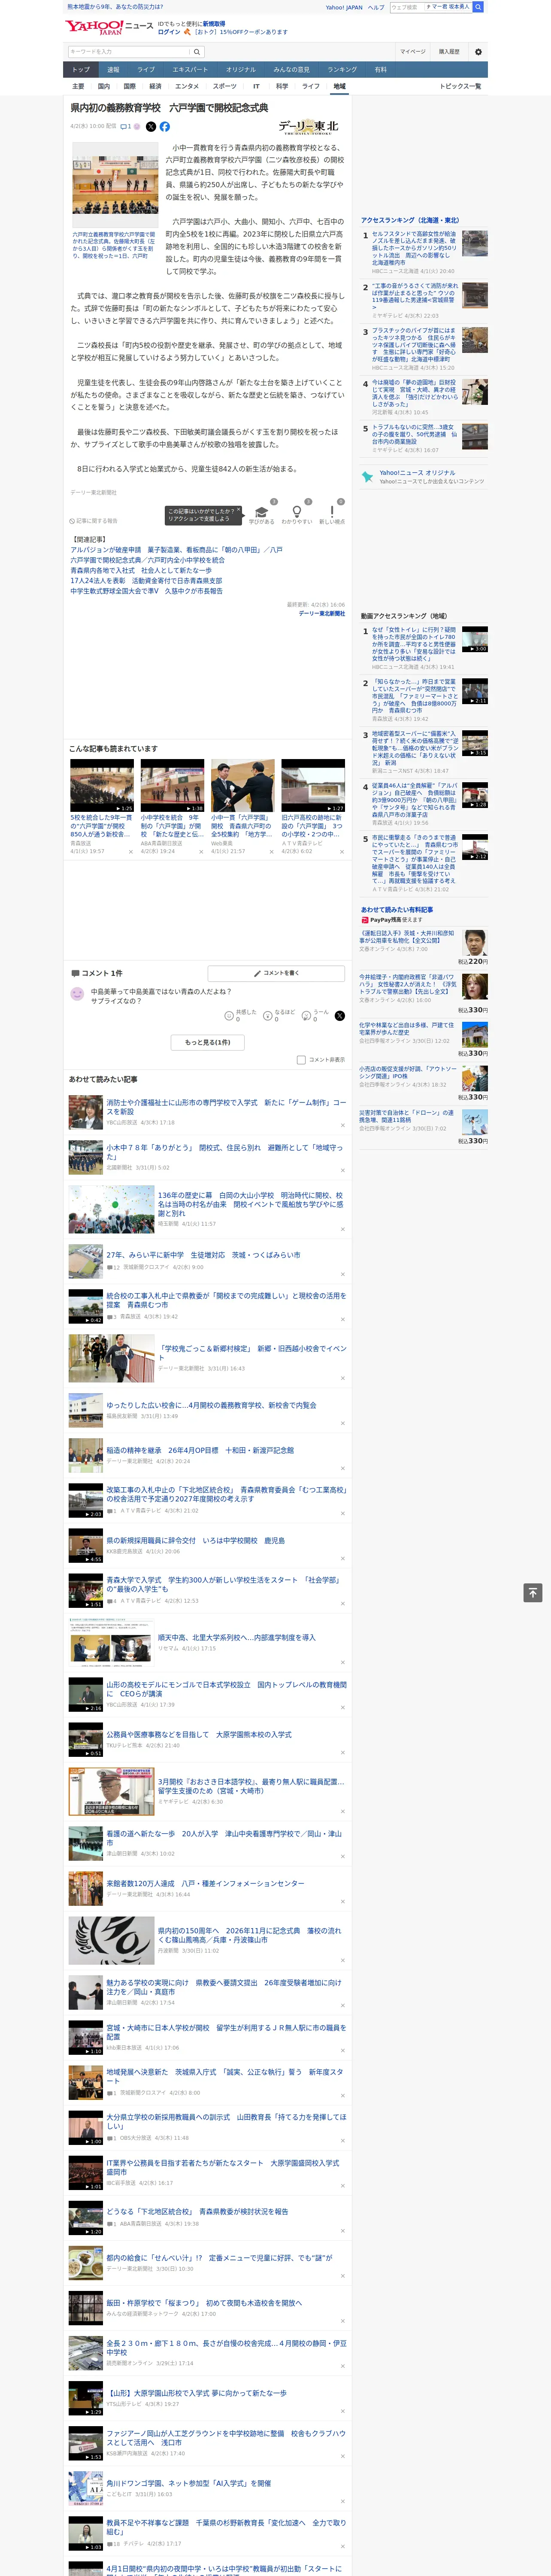Viewport: 551px width, 2576px height.
Task: Click the わかりやすい lightbulb reaction
Action: (297, 513)
